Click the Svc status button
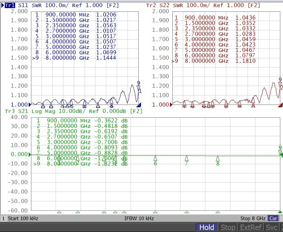The image size is (283, 232). coord(272,227)
